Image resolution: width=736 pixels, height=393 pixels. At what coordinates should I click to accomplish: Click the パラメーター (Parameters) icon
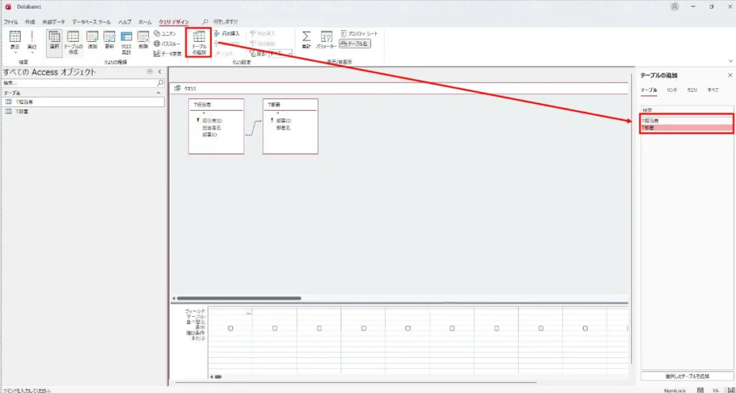point(326,40)
